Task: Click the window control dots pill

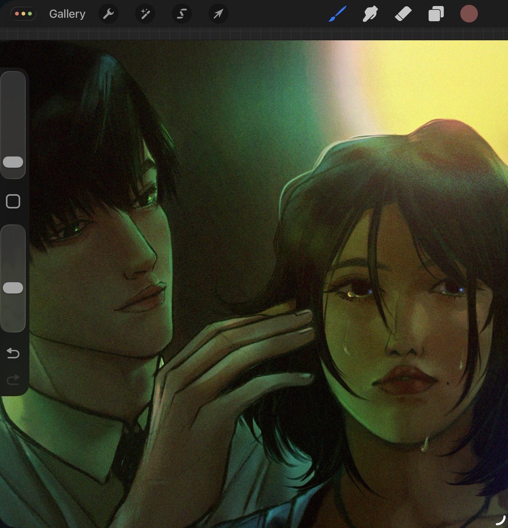Action: [24, 14]
